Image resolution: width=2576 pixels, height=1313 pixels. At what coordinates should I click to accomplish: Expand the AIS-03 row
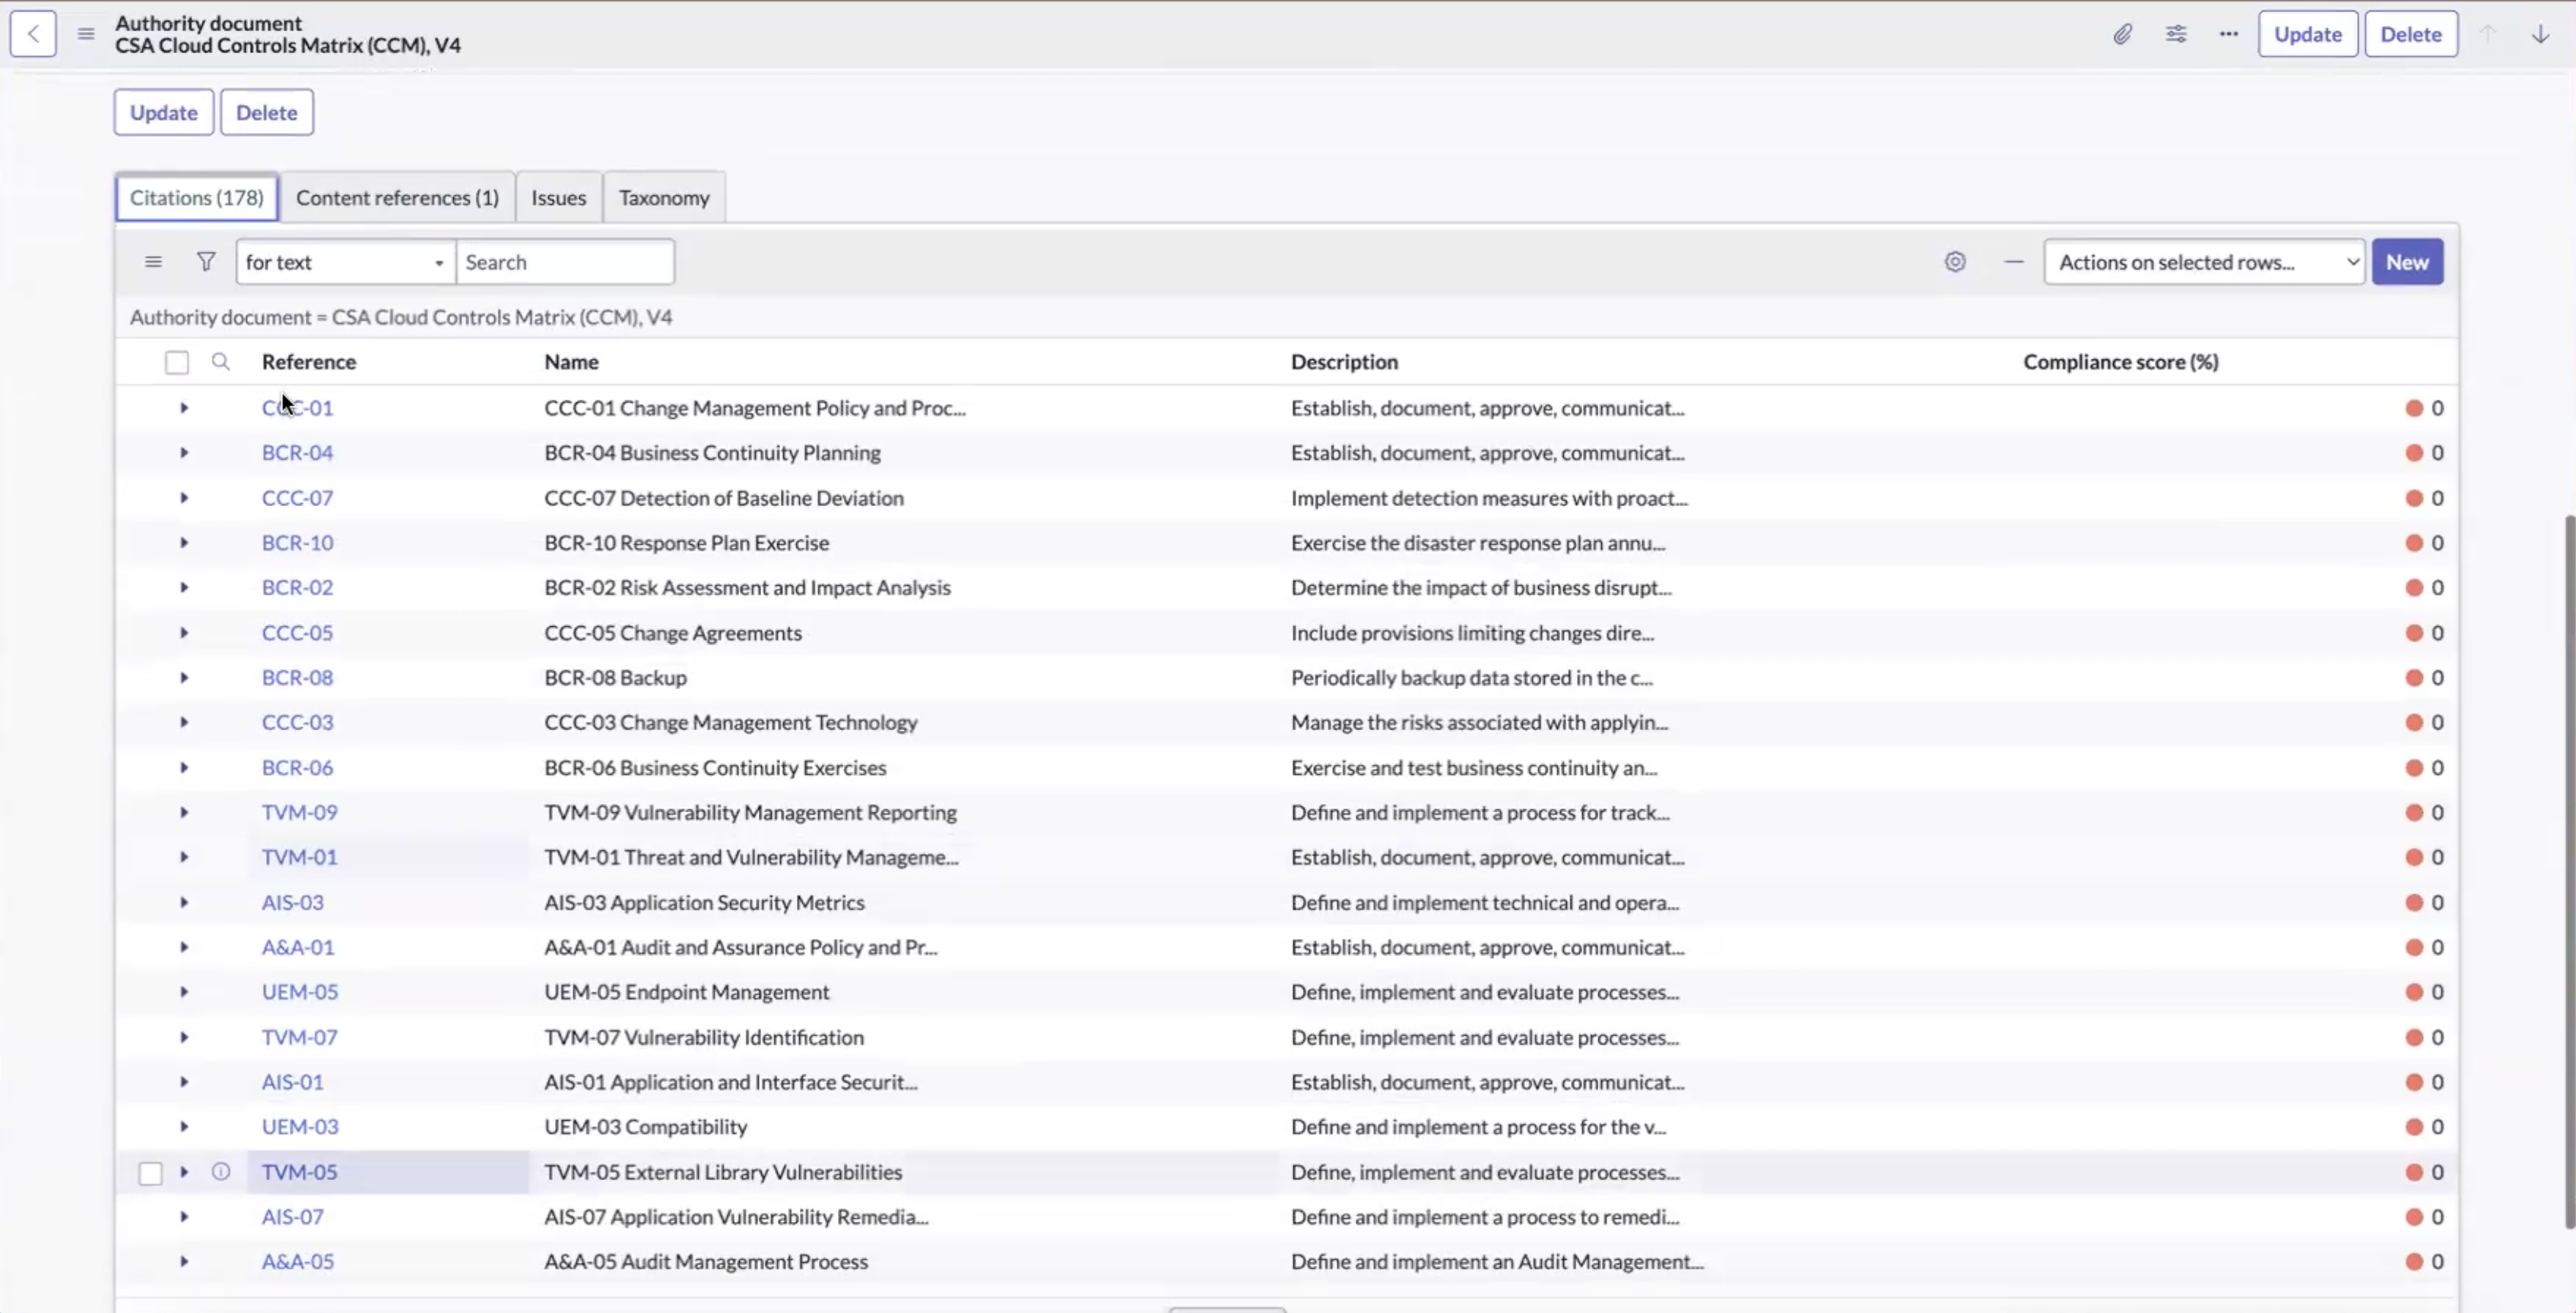(x=184, y=903)
